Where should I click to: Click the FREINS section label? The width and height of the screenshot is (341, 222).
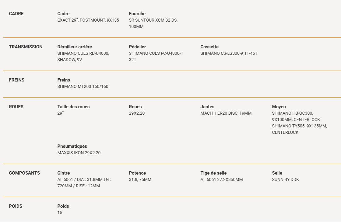click(16, 80)
